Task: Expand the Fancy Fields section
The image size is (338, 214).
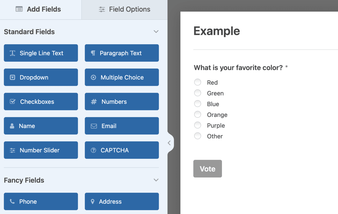Action: click(x=156, y=180)
